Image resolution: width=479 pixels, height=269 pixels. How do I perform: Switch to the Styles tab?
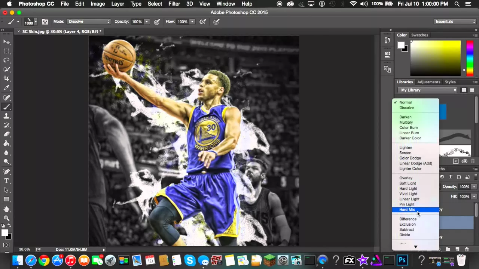[450, 82]
